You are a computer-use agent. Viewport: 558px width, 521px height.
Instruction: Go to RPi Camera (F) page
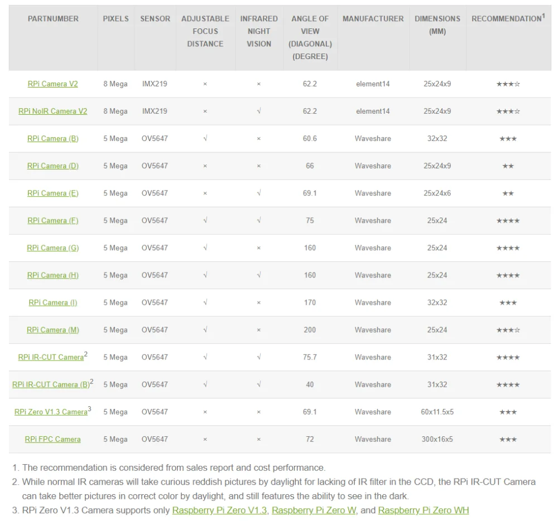(x=53, y=221)
